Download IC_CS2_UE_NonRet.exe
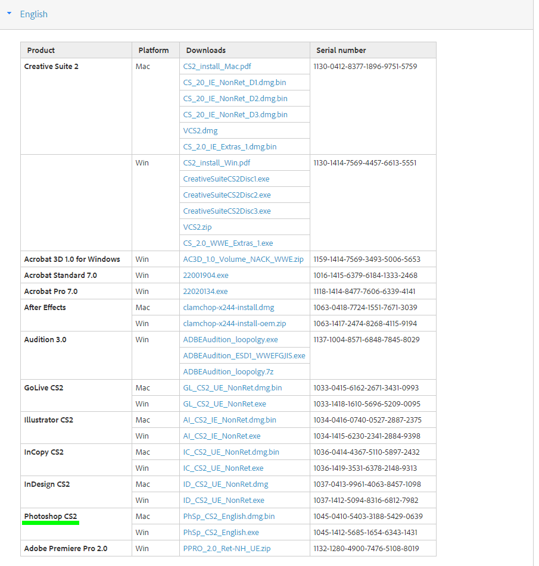539x566 pixels. [223, 468]
